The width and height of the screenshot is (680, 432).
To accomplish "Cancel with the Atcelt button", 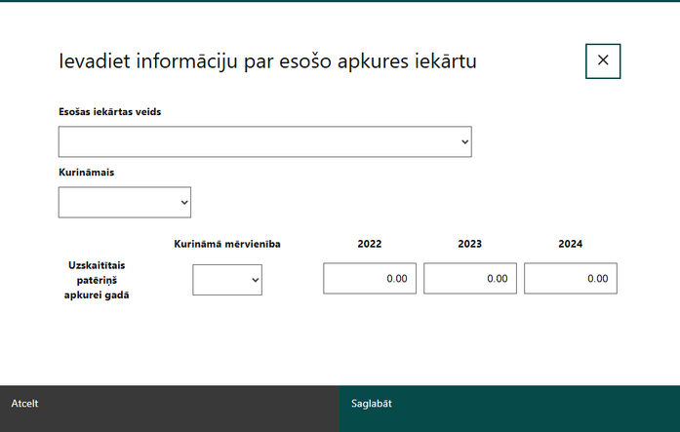I will tap(170, 409).
